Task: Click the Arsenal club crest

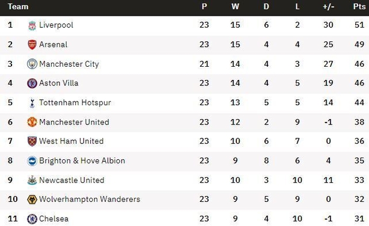Action: (32, 44)
